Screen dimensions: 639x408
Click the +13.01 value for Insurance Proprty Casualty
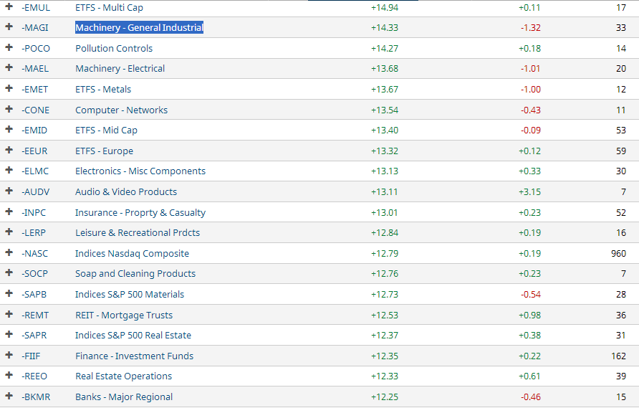click(384, 213)
